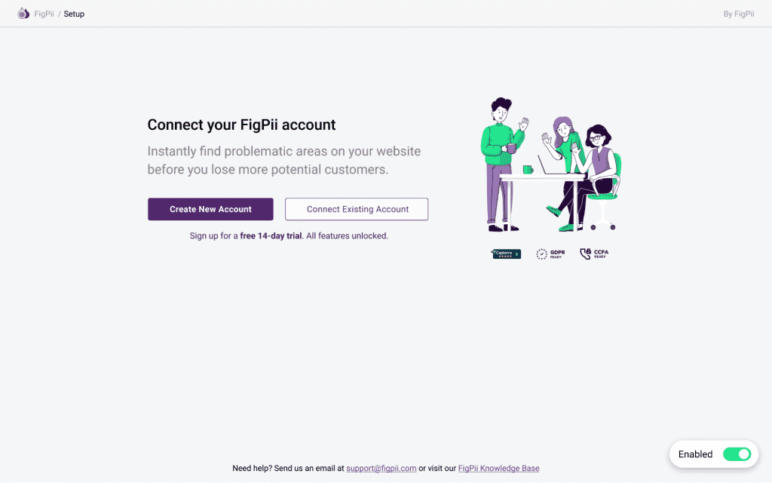Open the By FigPii link
The width and height of the screenshot is (772, 483).
[738, 14]
